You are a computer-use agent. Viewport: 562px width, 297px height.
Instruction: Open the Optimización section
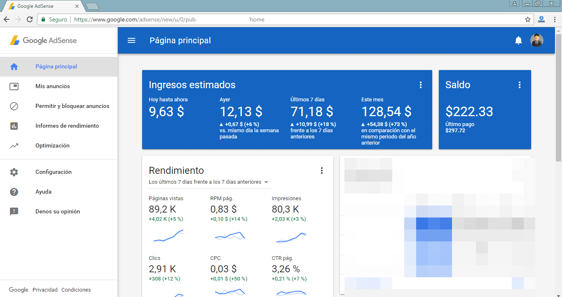click(59, 145)
